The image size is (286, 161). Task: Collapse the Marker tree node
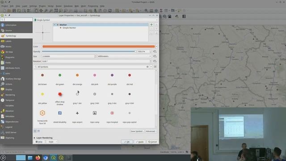click(55, 25)
